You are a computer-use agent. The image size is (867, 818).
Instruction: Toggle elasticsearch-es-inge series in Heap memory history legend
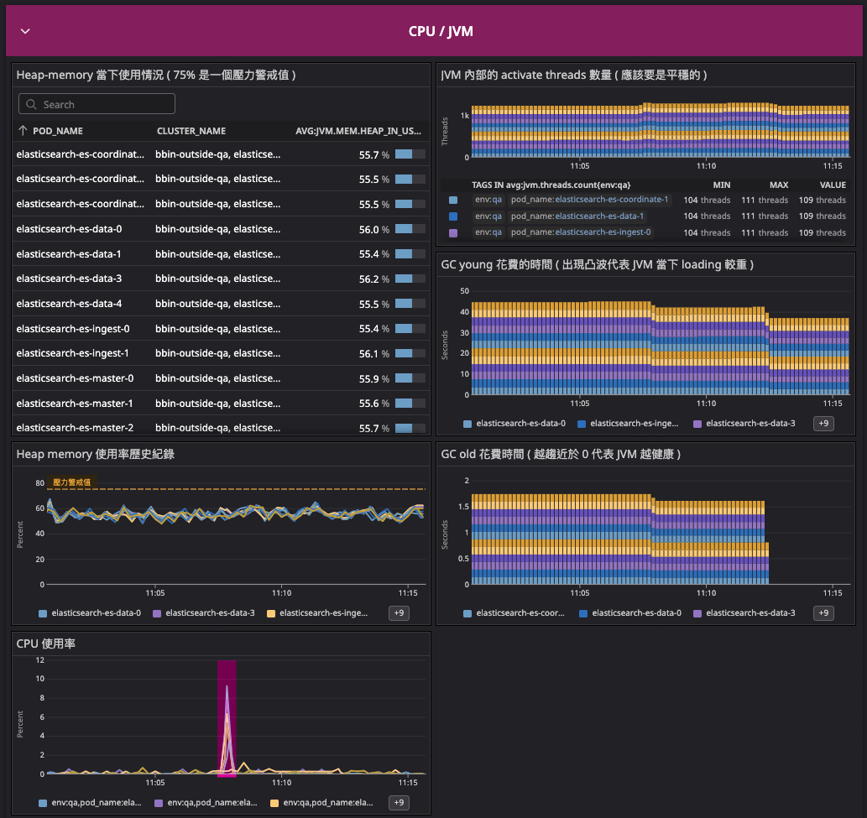tap(322, 613)
